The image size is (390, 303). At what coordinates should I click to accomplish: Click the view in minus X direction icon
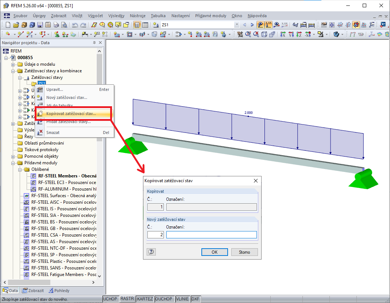coord(308,34)
